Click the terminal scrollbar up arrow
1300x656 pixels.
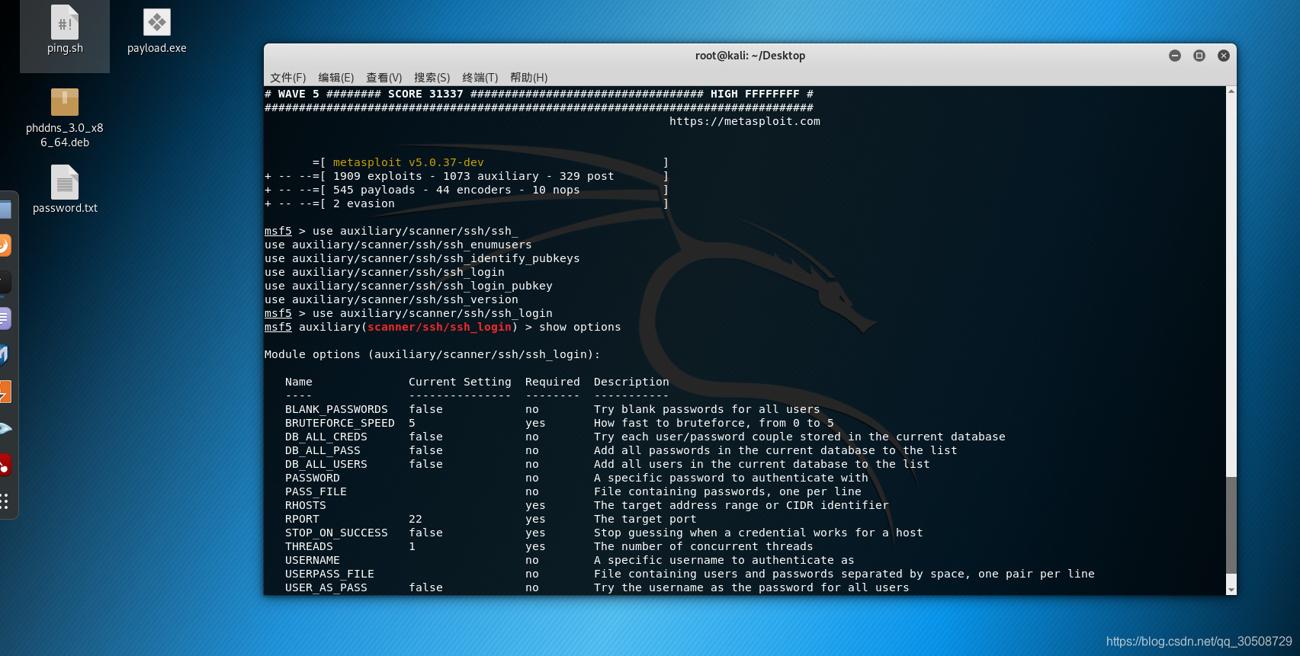(x=1231, y=91)
